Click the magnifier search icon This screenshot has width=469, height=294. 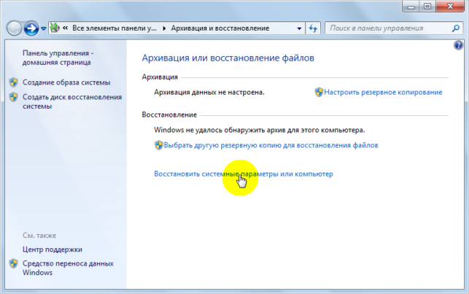click(x=456, y=28)
